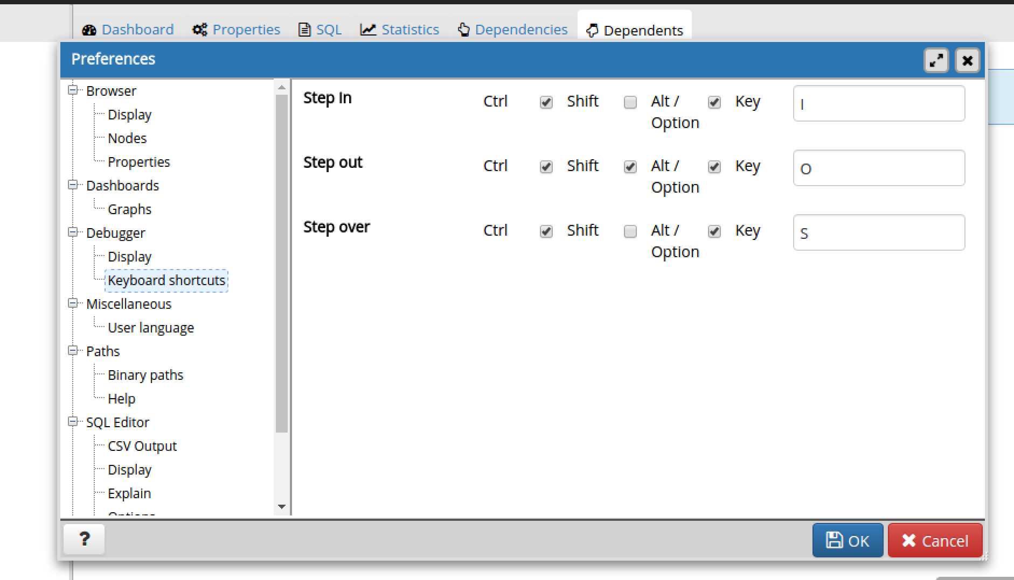Select the Properties gears icon
This screenshot has height=580, width=1014.
(199, 30)
